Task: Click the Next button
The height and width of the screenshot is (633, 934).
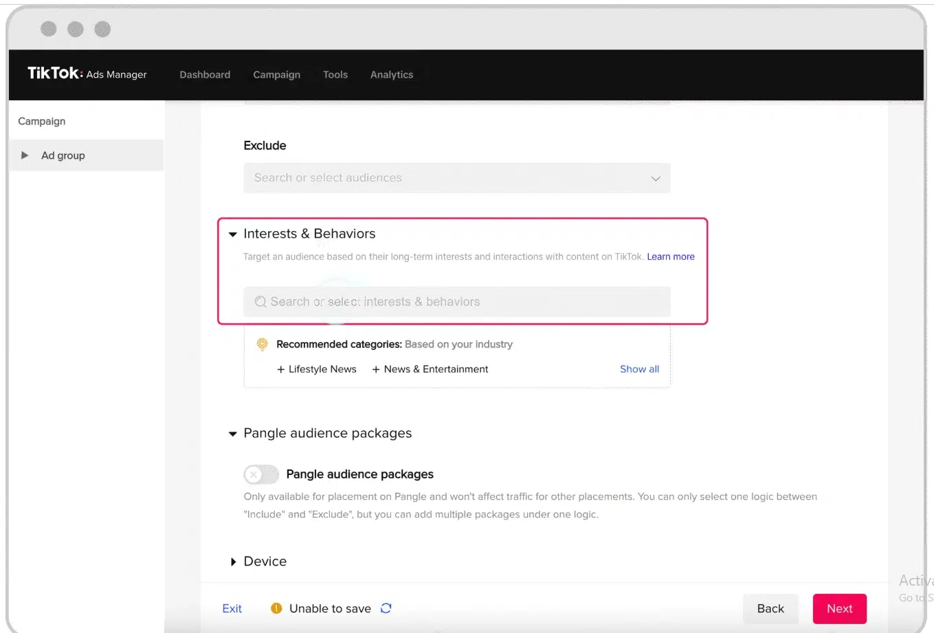Action: [x=840, y=609]
